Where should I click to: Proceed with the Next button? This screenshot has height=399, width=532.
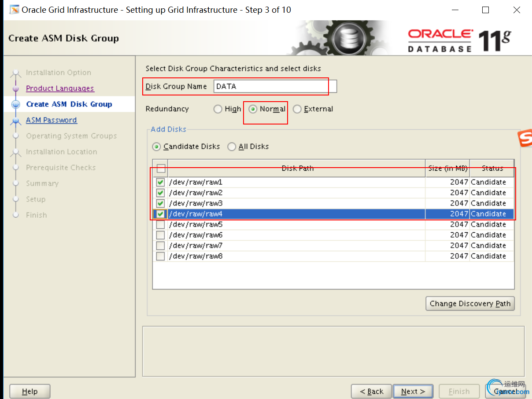(413, 392)
